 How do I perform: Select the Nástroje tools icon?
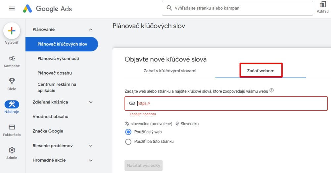pos(12,104)
